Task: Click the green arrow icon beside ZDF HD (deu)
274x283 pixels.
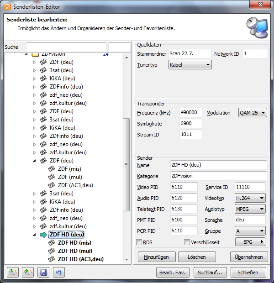Action: coord(43,235)
